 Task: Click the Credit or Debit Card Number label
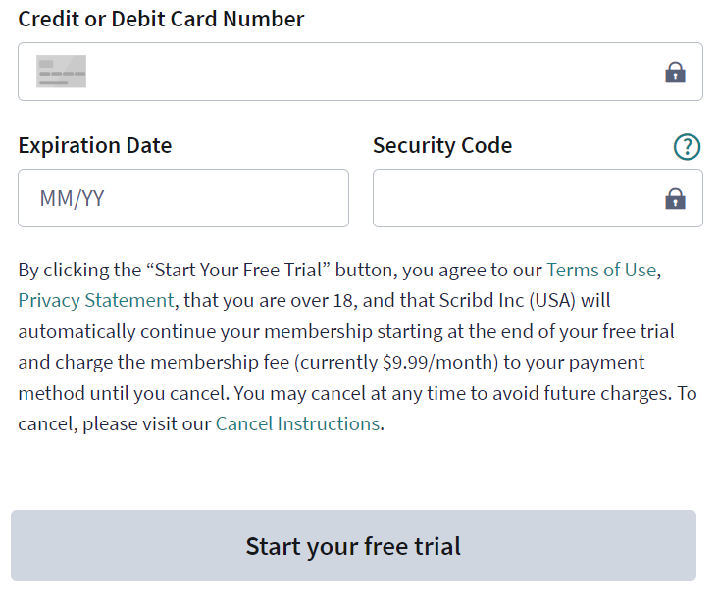tap(161, 20)
